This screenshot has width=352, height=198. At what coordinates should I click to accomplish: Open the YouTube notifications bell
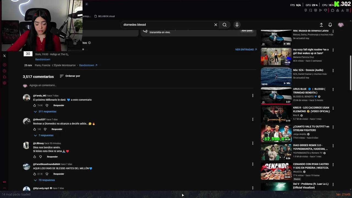(x=330, y=25)
